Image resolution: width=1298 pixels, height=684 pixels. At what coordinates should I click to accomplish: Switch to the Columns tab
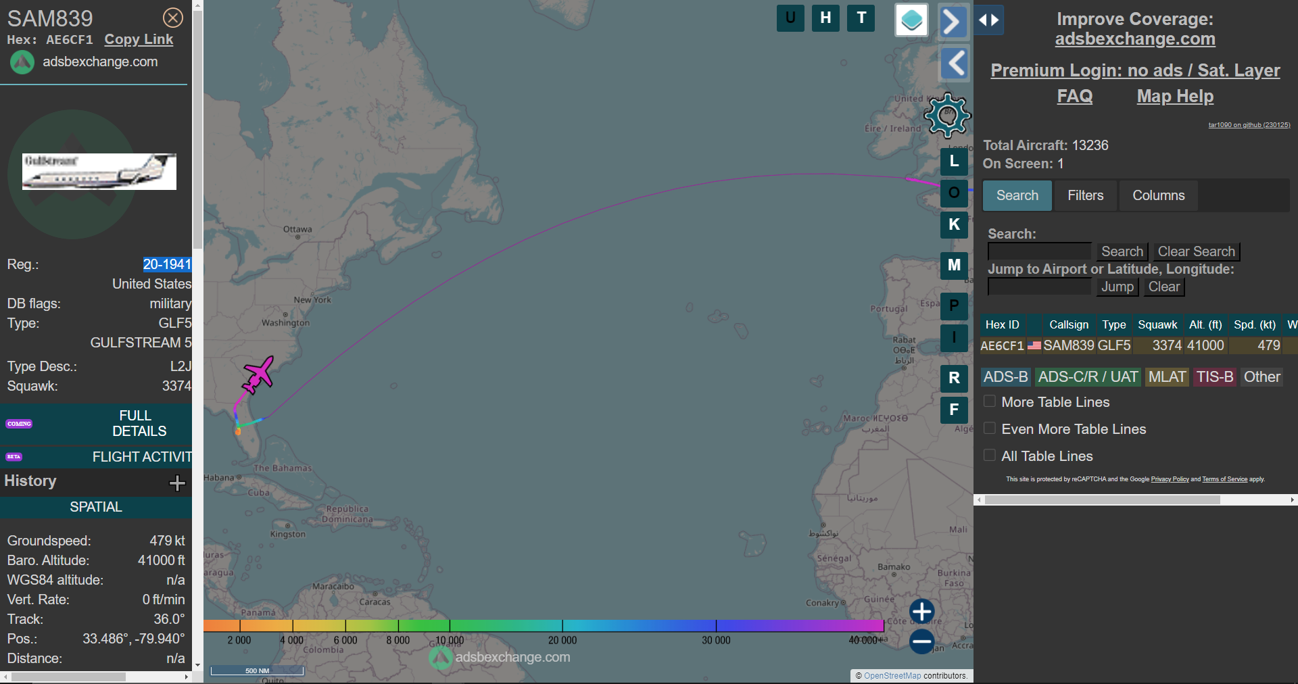(x=1158, y=195)
